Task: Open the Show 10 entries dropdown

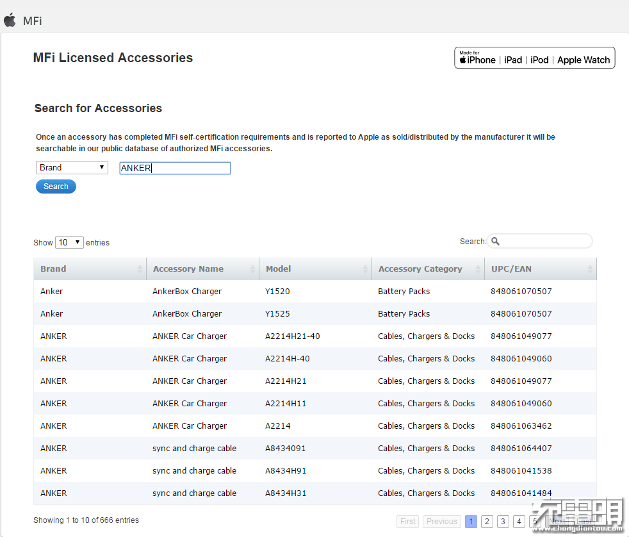Action: coord(69,242)
